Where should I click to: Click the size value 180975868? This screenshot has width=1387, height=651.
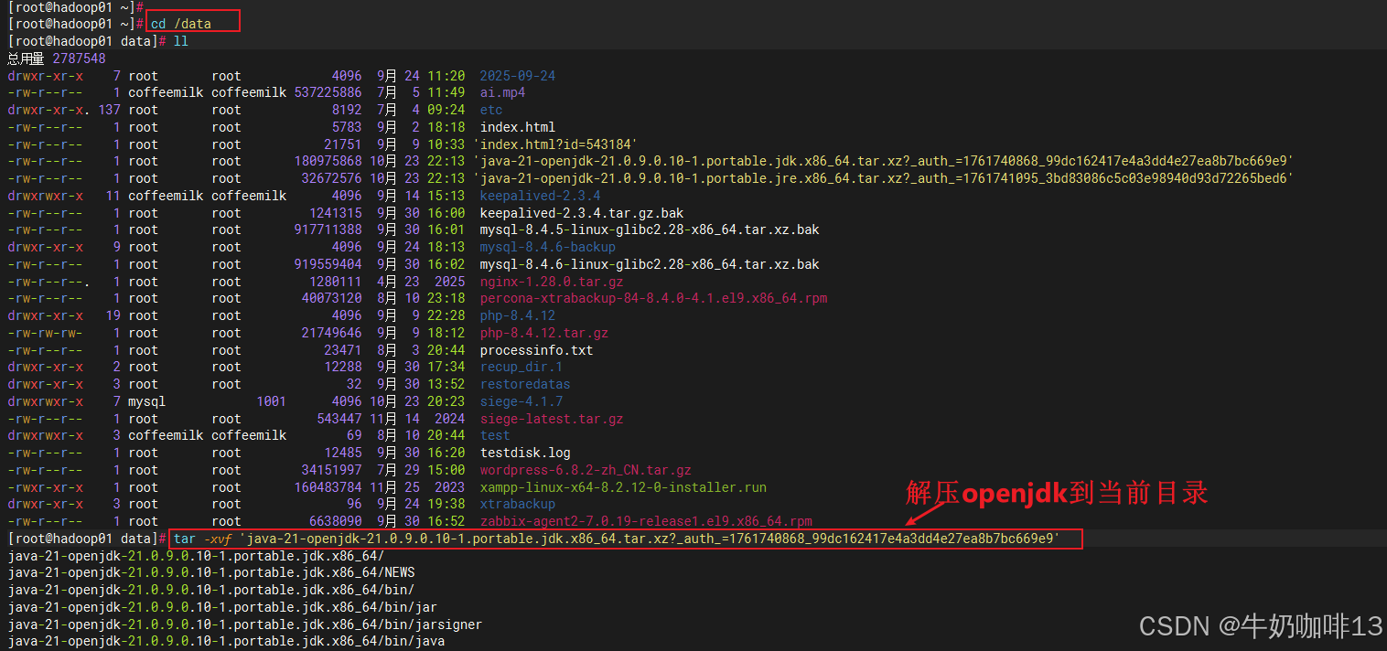[x=328, y=161]
